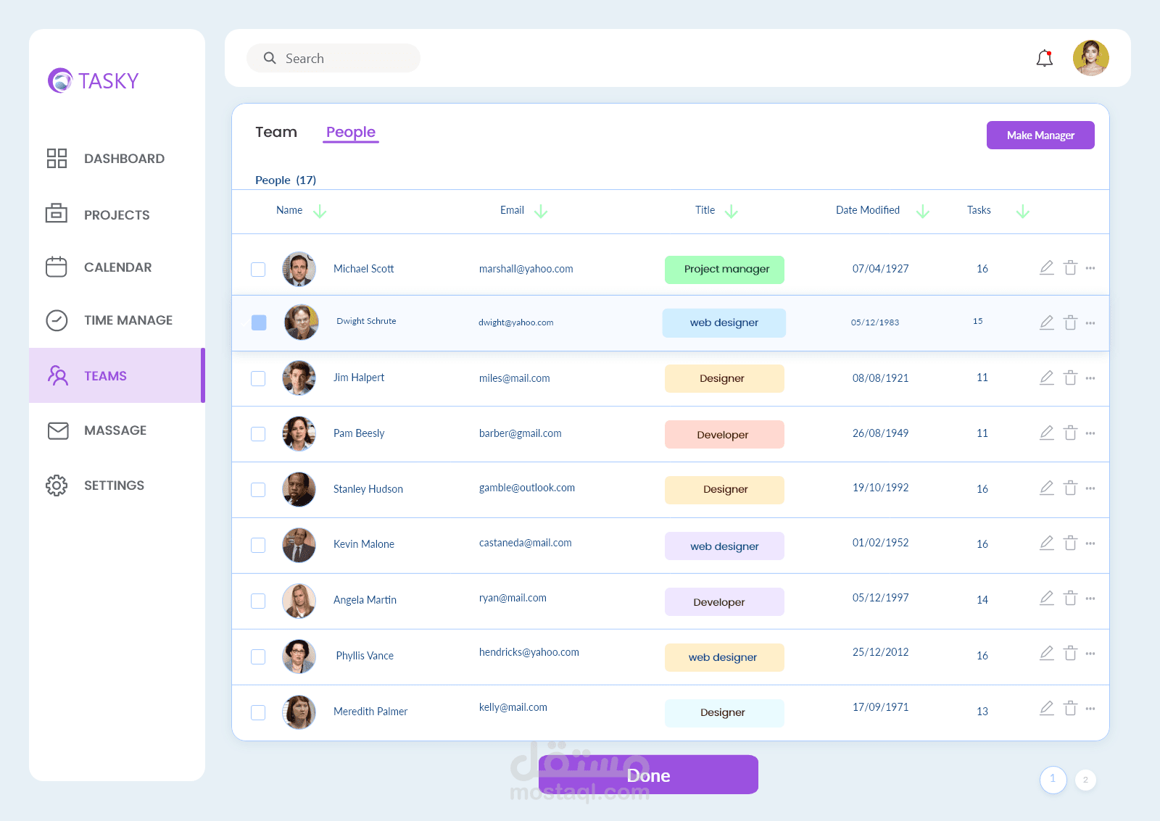Delete Pam Beesly's row
Image resolution: width=1160 pixels, height=821 pixels.
coord(1070,433)
